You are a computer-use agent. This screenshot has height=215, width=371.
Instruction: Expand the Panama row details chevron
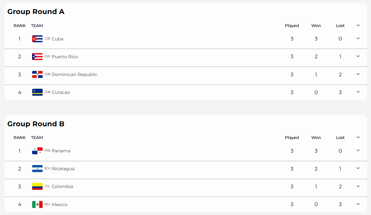click(358, 150)
